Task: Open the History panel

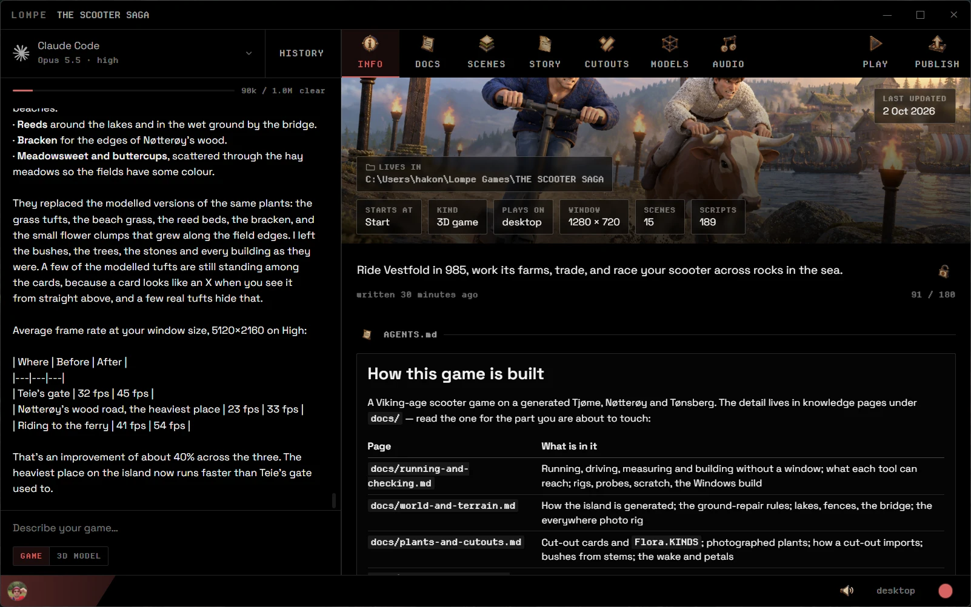Action: click(x=302, y=53)
